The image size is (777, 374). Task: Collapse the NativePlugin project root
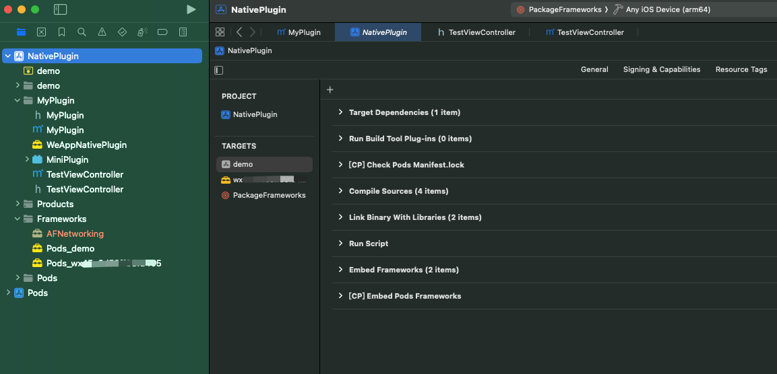click(8, 56)
